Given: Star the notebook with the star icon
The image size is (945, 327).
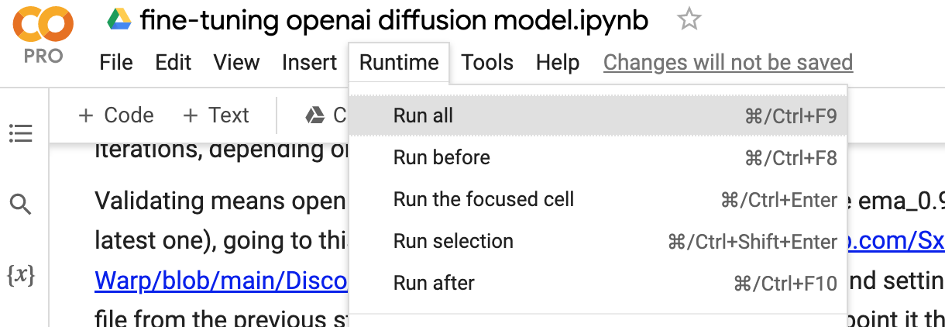Looking at the screenshot, I should coord(689,19).
